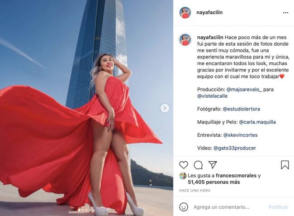294x216 pixels.
Task: Open the francescmorales liker avatar
Action: pyautogui.click(x=183, y=176)
